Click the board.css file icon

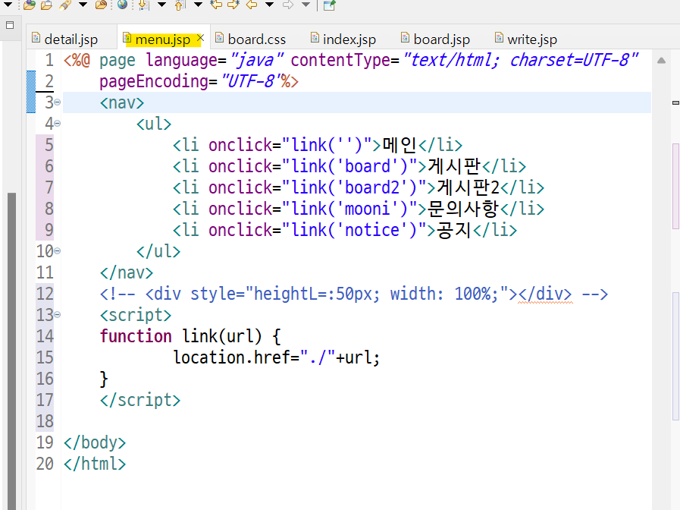(x=219, y=38)
